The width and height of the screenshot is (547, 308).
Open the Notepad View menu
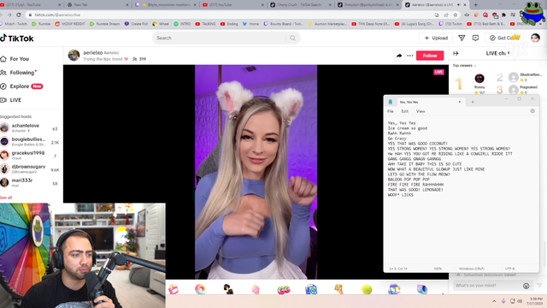[421, 111]
